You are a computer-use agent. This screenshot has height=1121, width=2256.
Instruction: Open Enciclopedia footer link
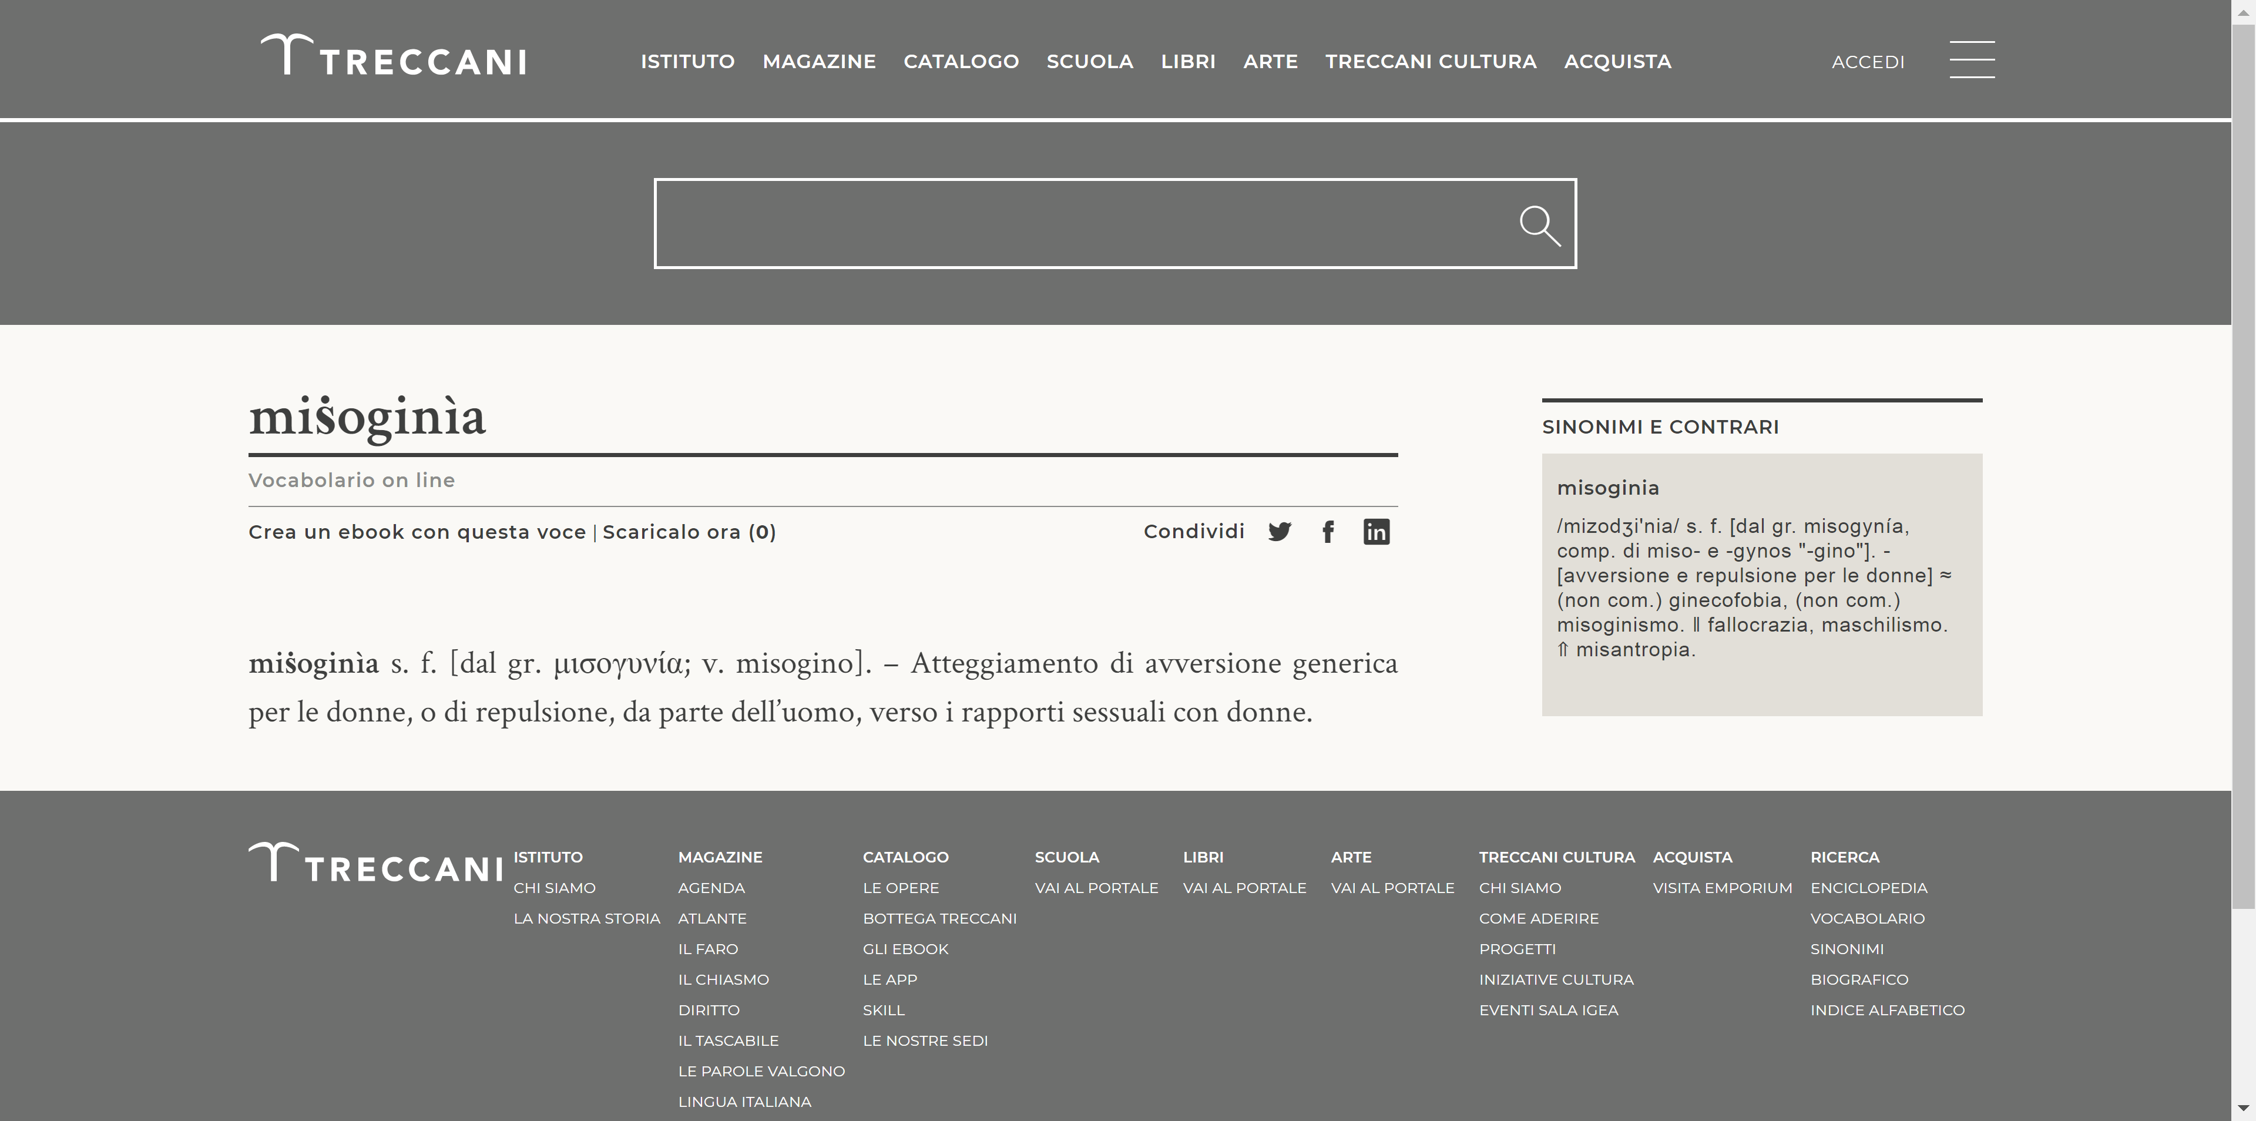[x=1869, y=888]
